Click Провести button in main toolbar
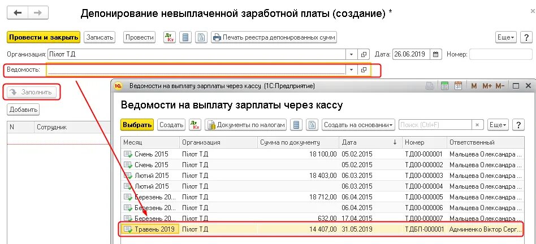 tap(139, 37)
